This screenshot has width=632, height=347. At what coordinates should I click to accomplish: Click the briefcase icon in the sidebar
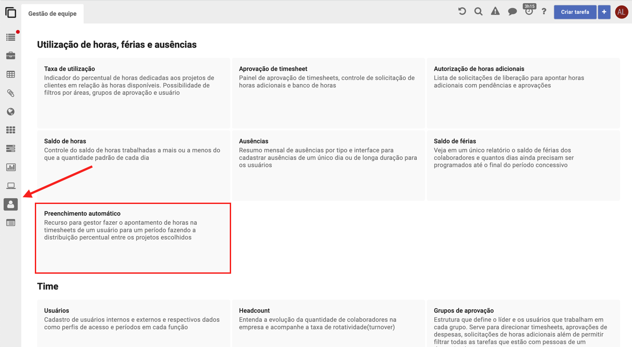[x=11, y=56]
